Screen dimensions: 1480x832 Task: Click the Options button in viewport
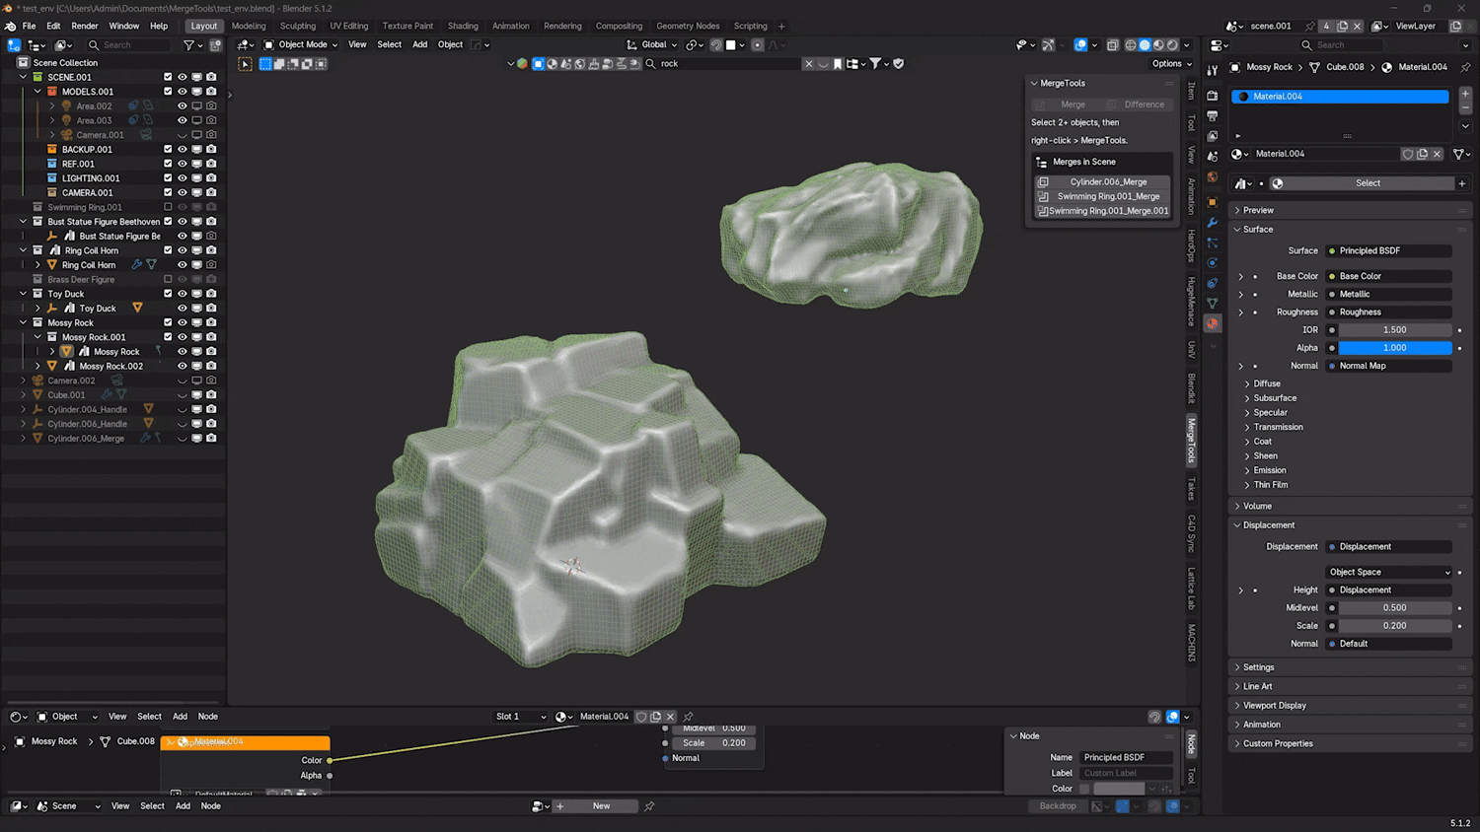pyautogui.click(x=1171, y=64)
